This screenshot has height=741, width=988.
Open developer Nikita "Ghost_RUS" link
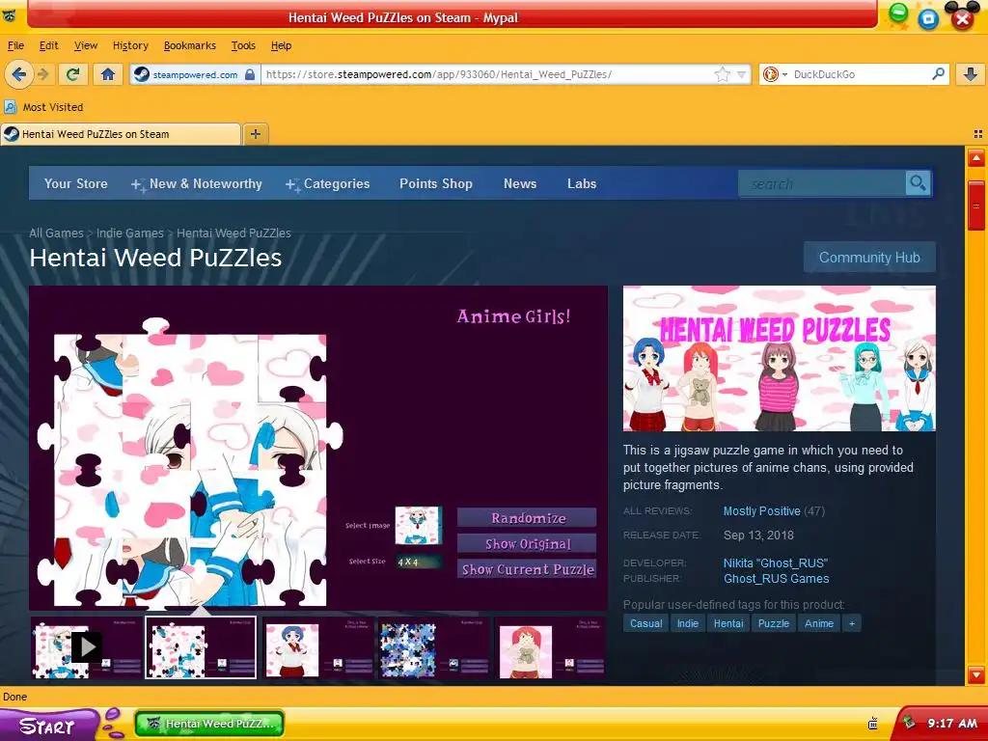[x=775, y=563]
